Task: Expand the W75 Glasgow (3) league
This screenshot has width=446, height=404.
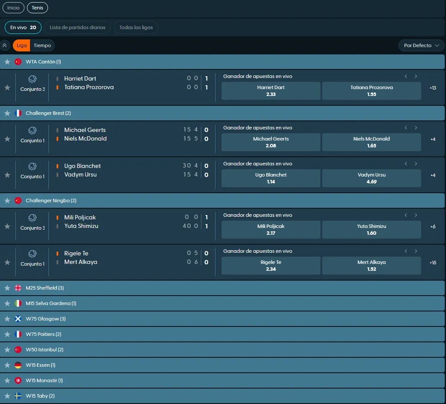Action: click(222, 319)
